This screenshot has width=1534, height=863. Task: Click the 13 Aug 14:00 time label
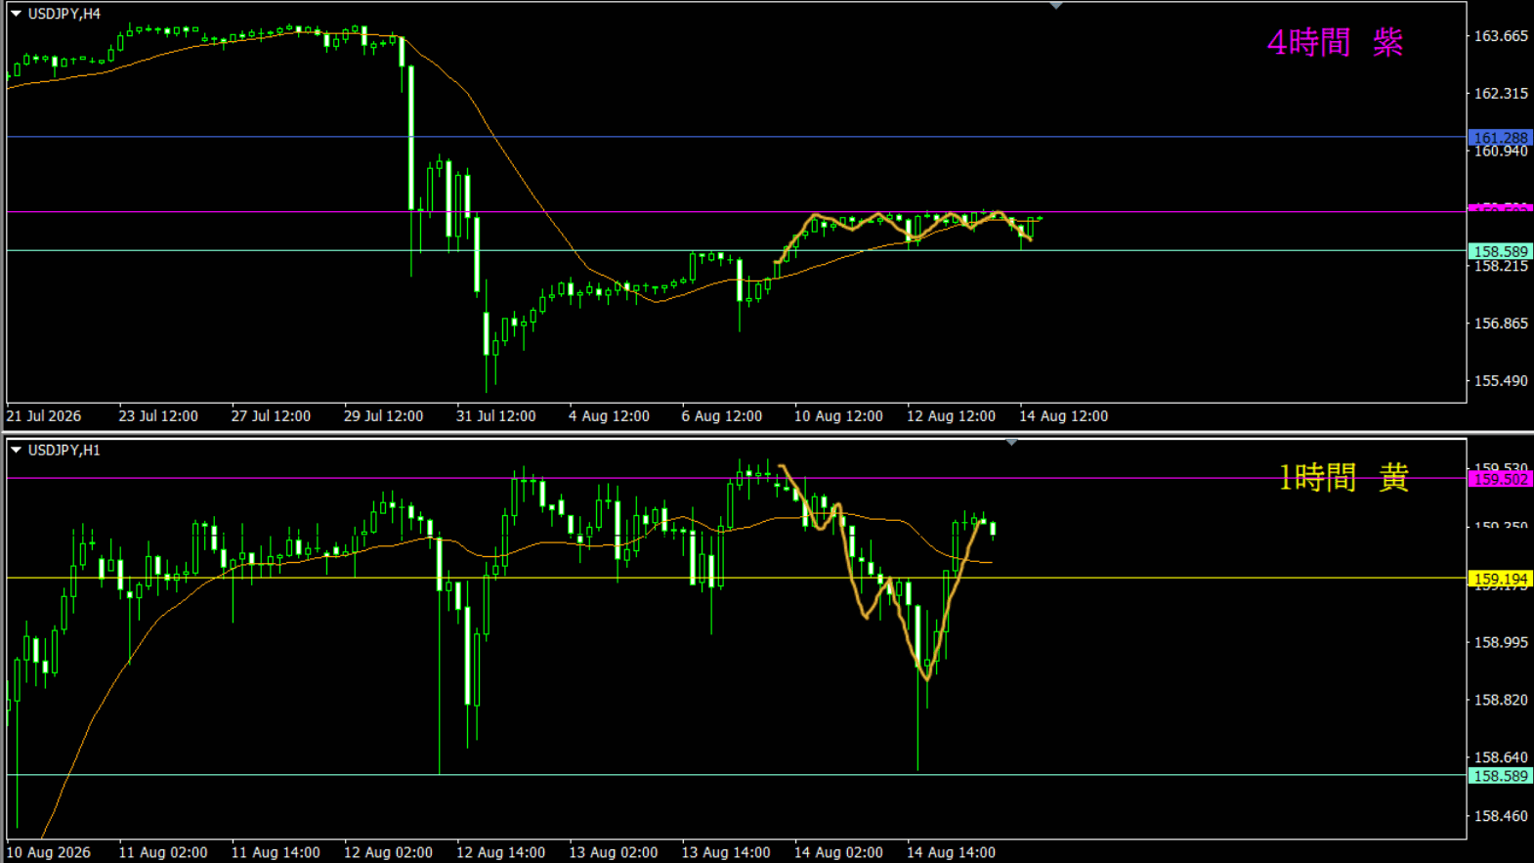[726, 852]
